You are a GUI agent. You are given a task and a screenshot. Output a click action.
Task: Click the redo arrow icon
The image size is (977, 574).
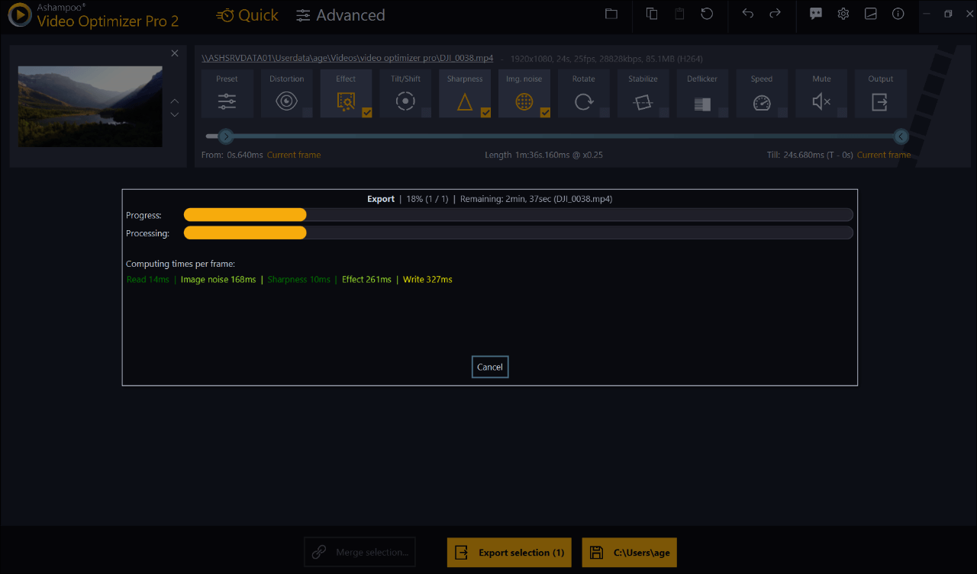775,14
